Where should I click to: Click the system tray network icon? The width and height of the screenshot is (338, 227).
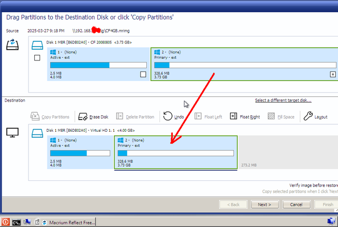[331, 221]
